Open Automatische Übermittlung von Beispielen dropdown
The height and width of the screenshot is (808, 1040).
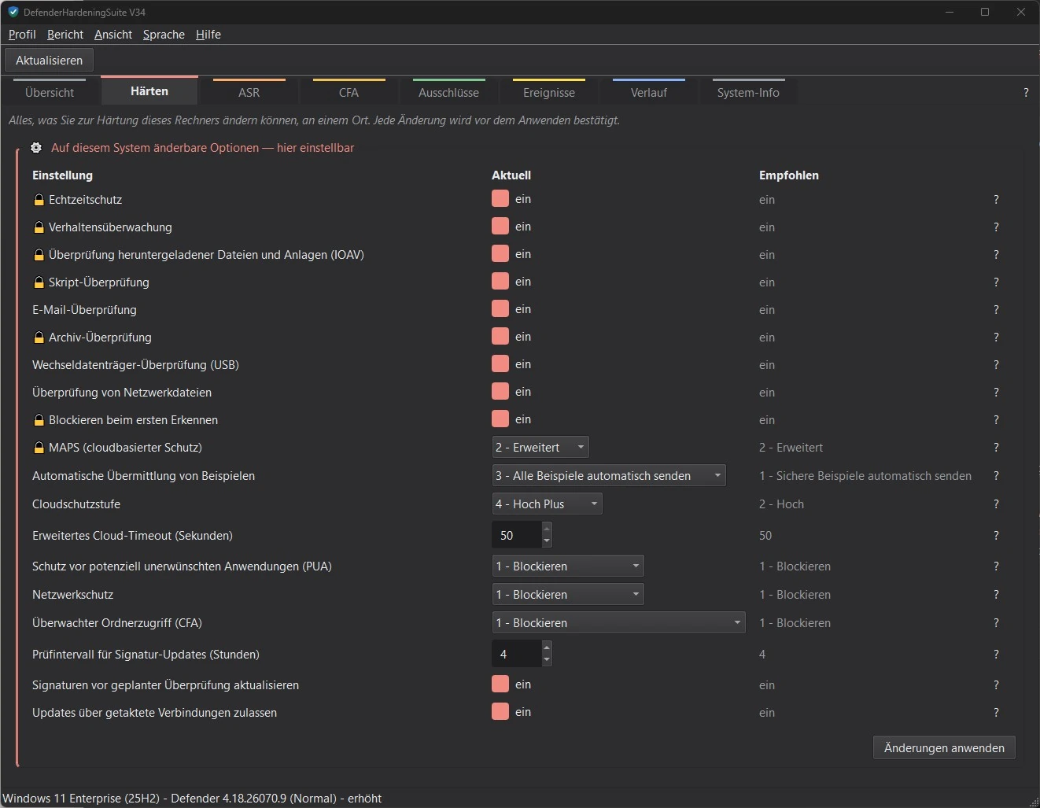pos(609,476)
